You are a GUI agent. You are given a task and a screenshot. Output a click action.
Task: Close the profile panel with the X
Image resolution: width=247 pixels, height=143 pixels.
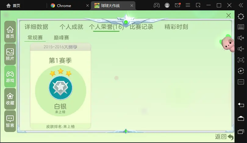(x=229, y=15)
